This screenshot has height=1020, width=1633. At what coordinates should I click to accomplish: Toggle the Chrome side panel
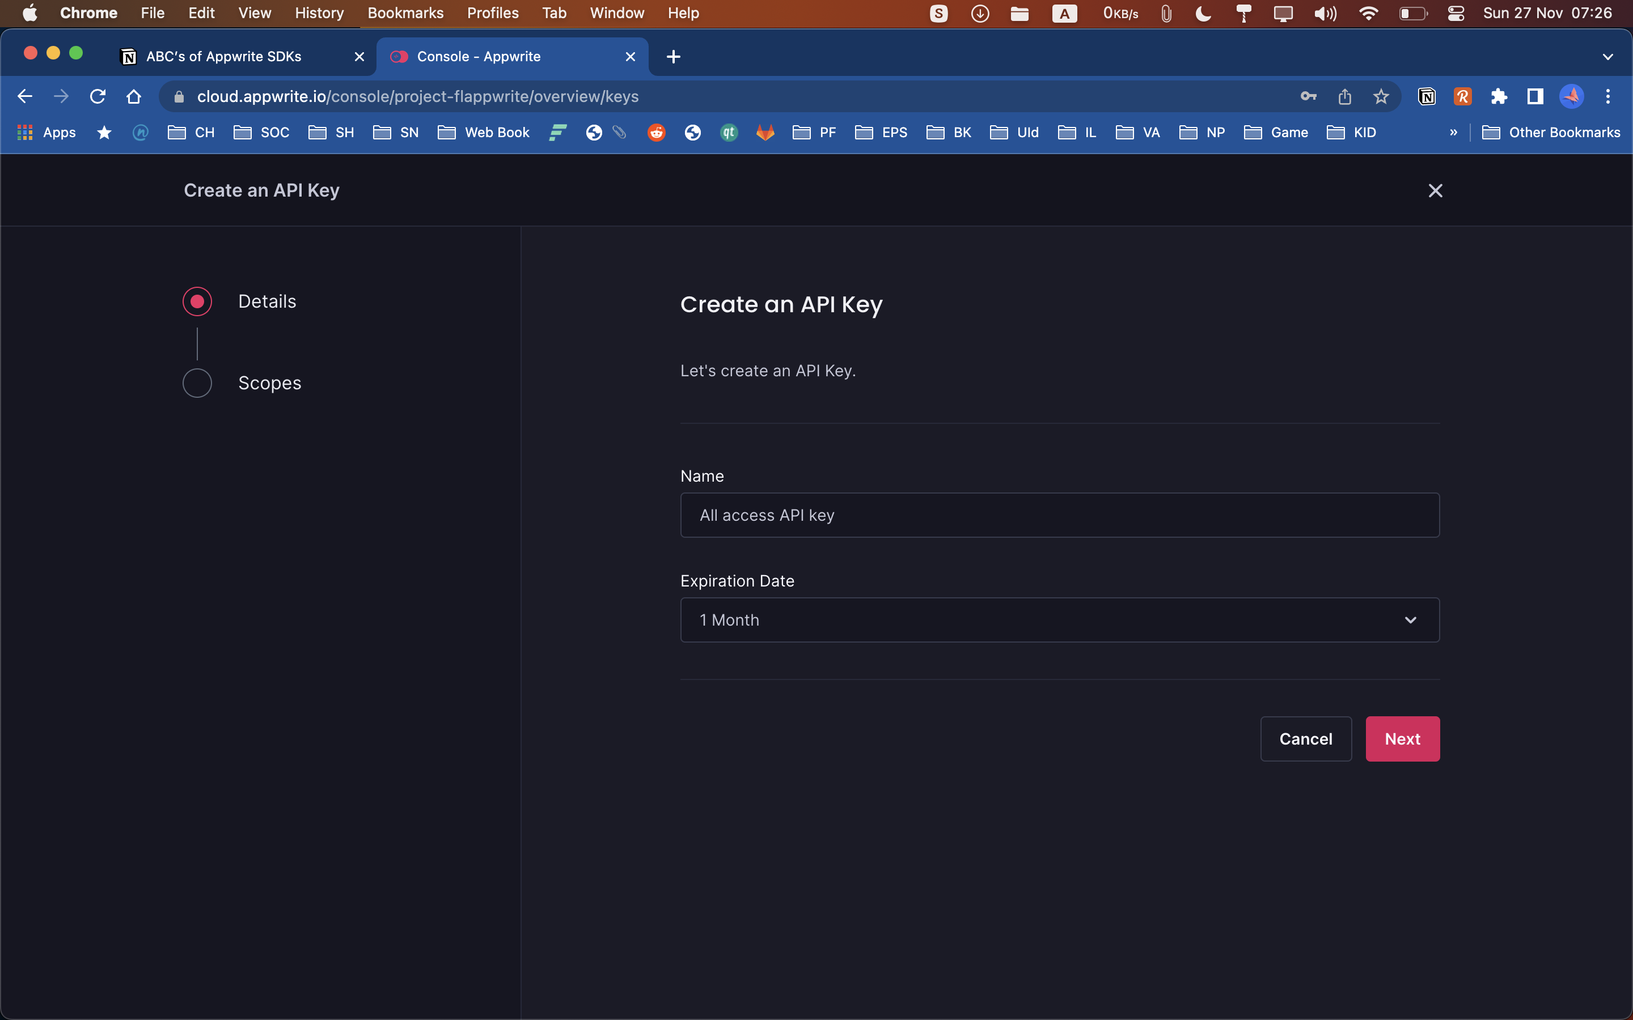tap(1535, 96)
